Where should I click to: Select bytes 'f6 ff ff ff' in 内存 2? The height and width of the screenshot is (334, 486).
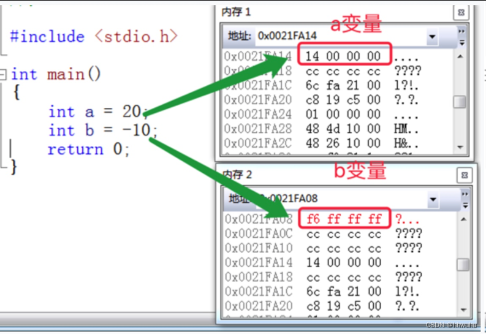[344, 219]
